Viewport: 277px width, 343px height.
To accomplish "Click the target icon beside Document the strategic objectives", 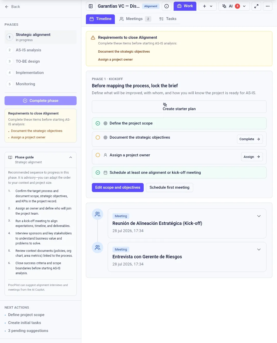I will click(105, 138).
